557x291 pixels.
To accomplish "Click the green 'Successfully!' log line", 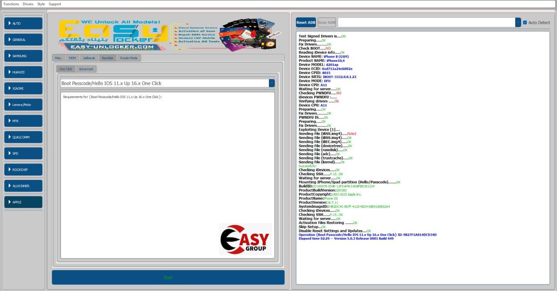I will coord(308,166).
